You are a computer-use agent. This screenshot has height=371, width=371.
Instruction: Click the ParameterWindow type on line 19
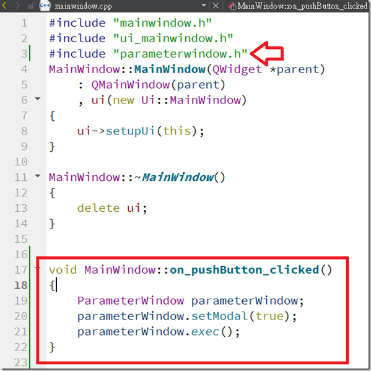point(131,301)
